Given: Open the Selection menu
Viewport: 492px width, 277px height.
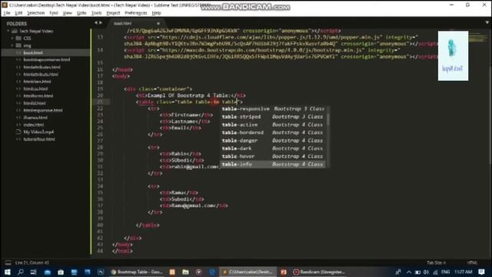Looking at the screenshot, I should [36, 13].
